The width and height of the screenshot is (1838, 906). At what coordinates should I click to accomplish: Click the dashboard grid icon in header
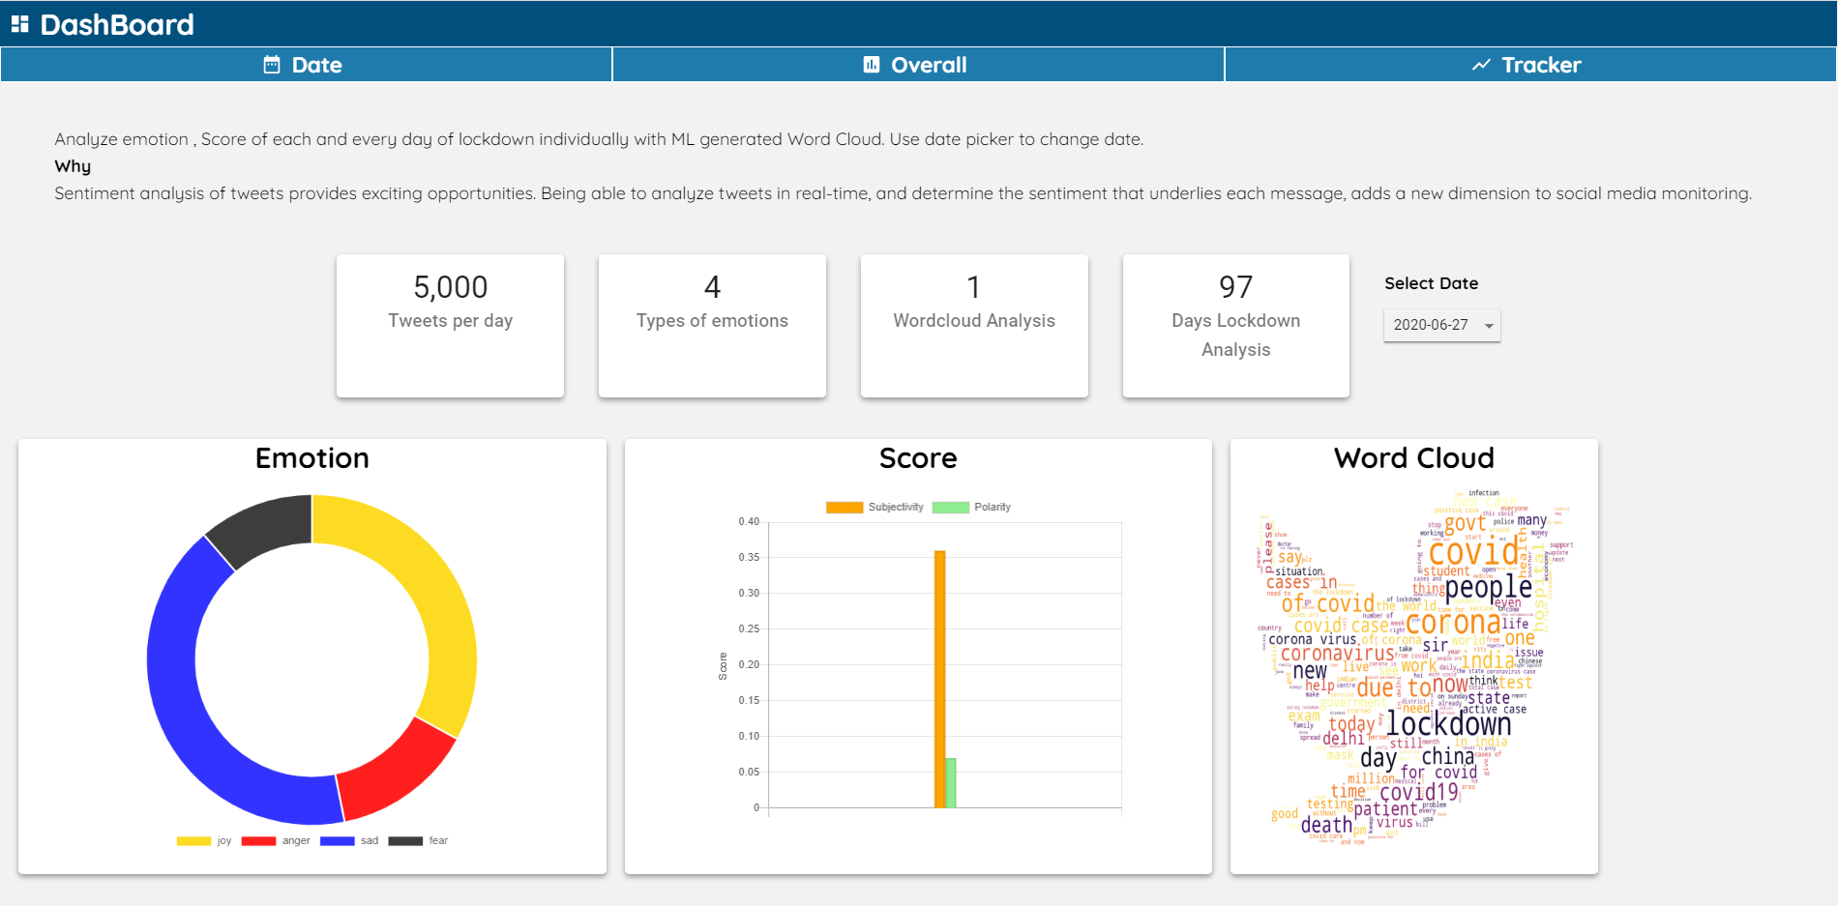(19, 24)
